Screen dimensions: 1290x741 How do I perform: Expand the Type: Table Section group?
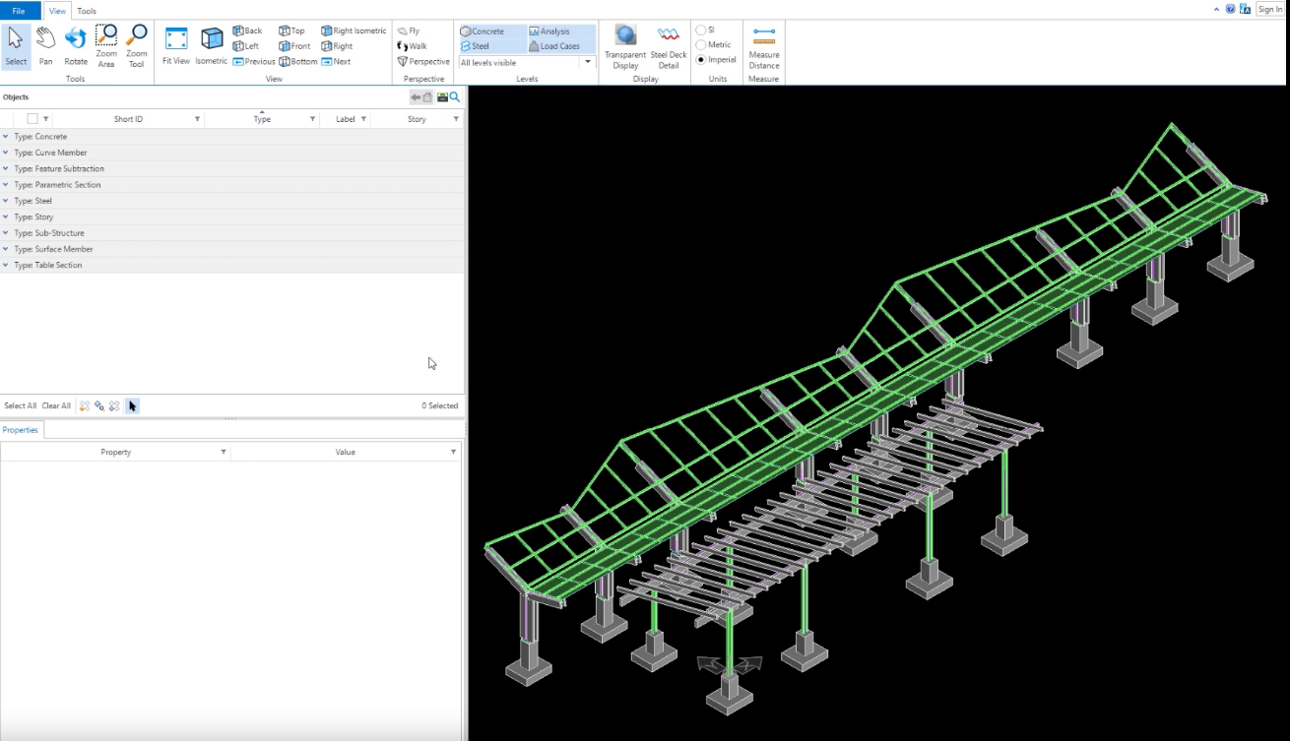[x=5, y=266]
